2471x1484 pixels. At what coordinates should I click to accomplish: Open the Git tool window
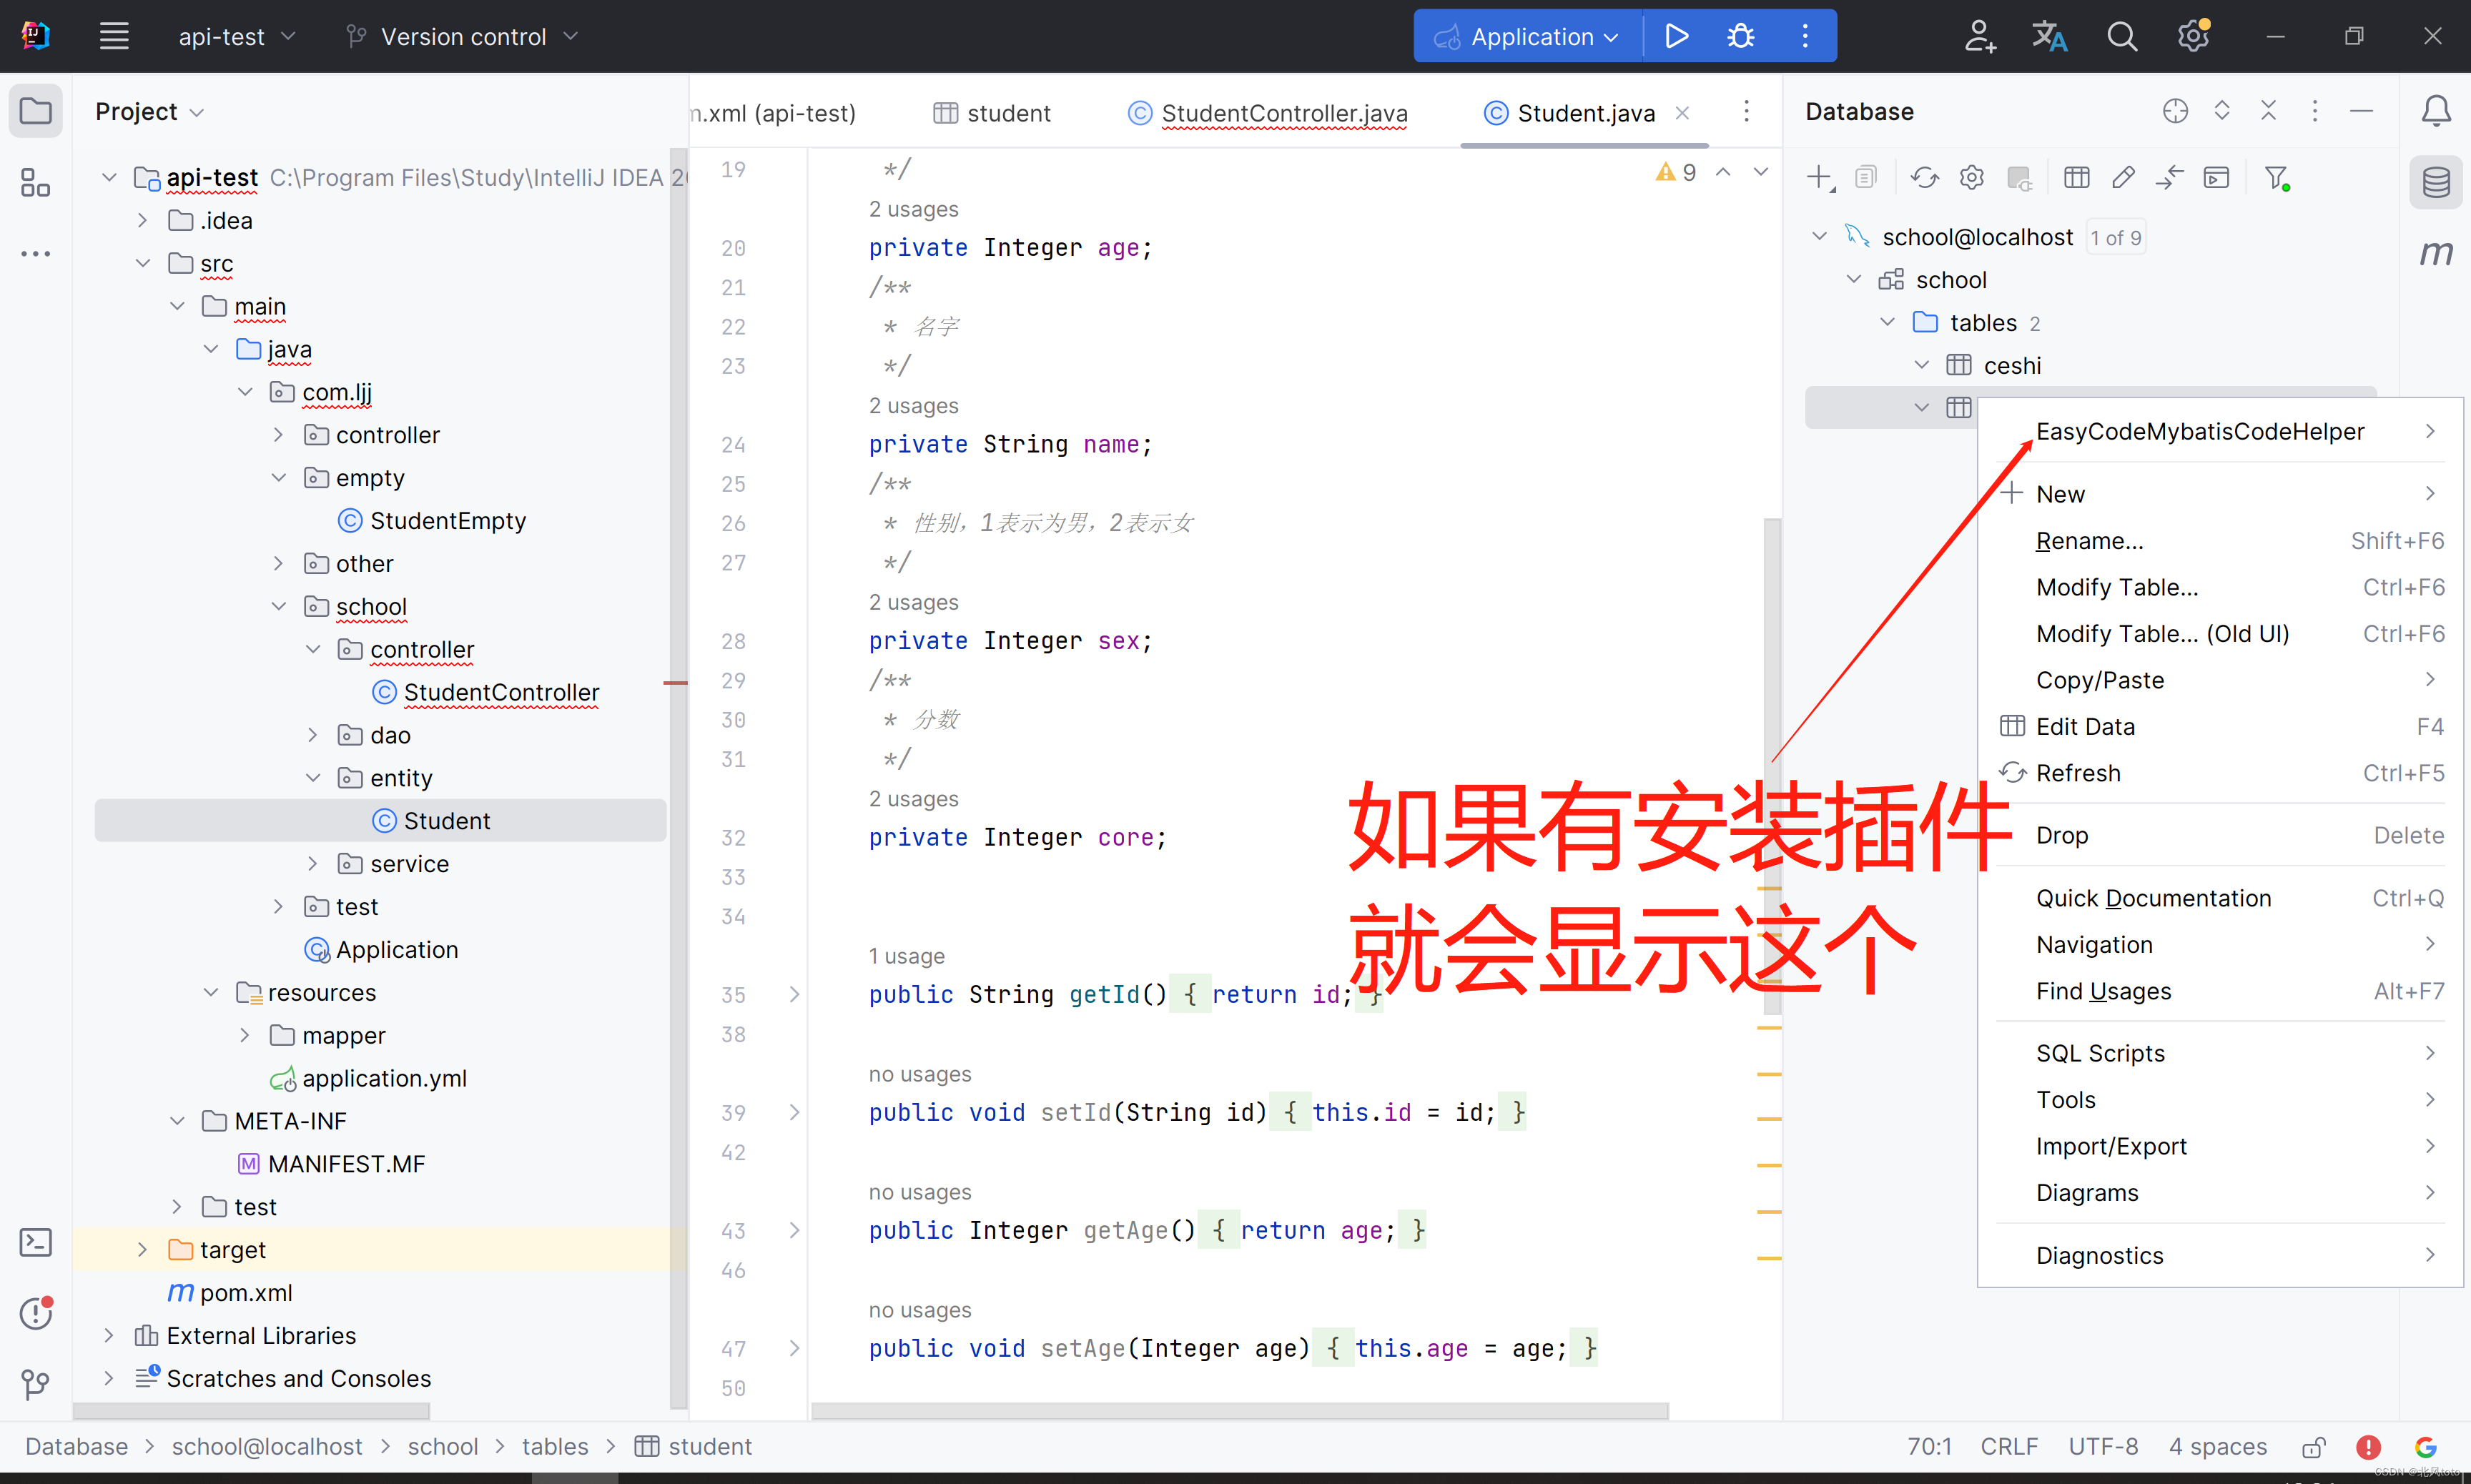click(x=36, y=1384)
